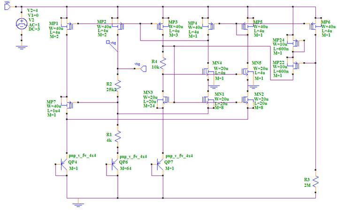Click the MP1 PMOS transistor symbol
The image size is (337, 210).
69,26
